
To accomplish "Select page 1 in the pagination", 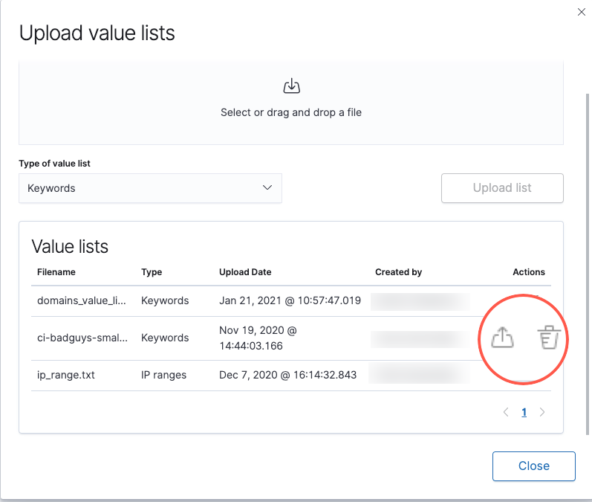I will coord(524,412).
